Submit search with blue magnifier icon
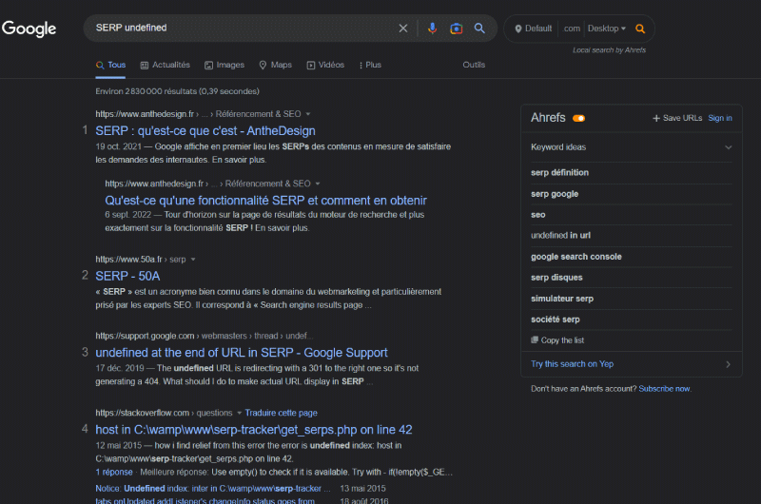Viewport: 761px width, 504px height. [x=479, y=29]
